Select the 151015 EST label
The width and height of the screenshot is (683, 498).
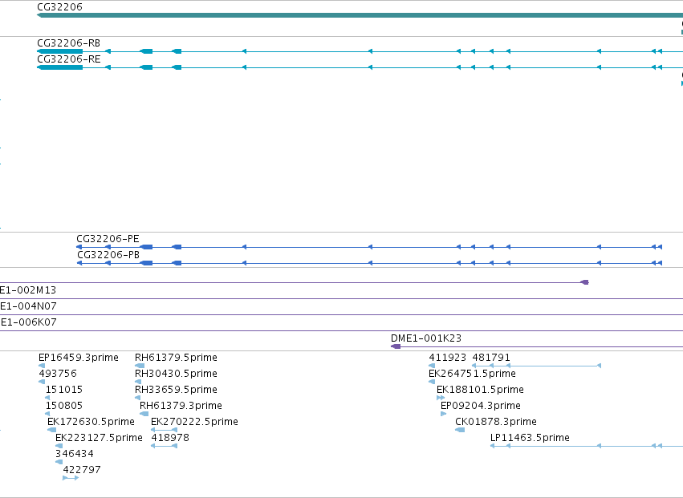64,390
